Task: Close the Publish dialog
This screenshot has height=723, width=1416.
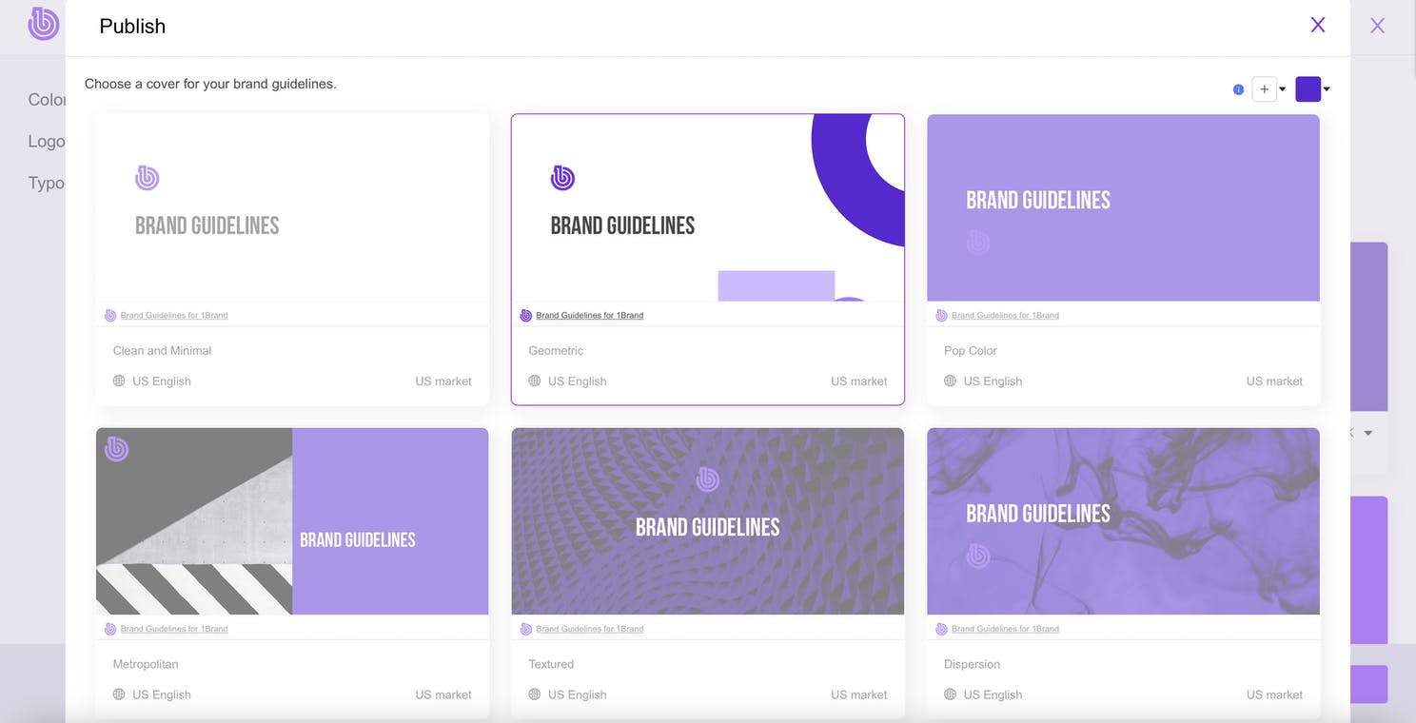Action: 1317,26
